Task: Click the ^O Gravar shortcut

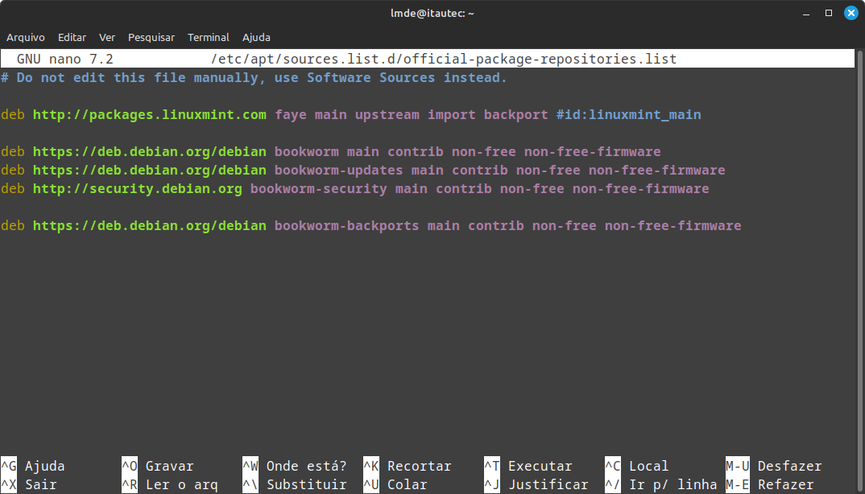Action: [x=158, y=466]
